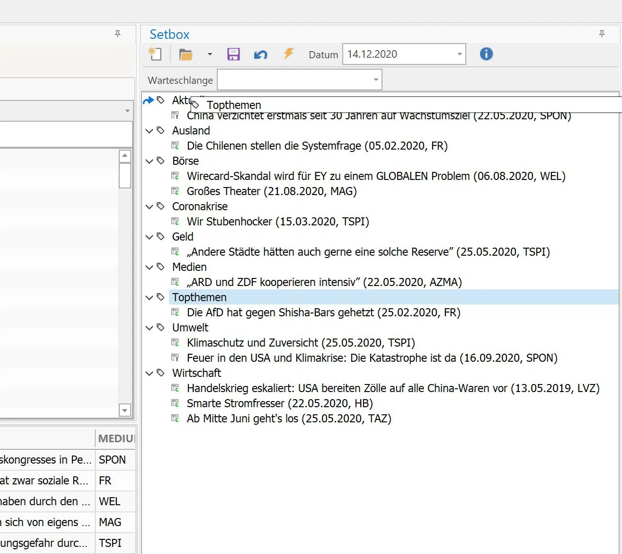Click the tag icon beside Medien
Screen dimensions: 622x554
(161, 267)
